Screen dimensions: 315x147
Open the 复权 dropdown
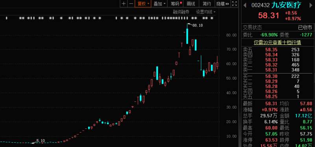pyautogui.click(x=143, y=4)
